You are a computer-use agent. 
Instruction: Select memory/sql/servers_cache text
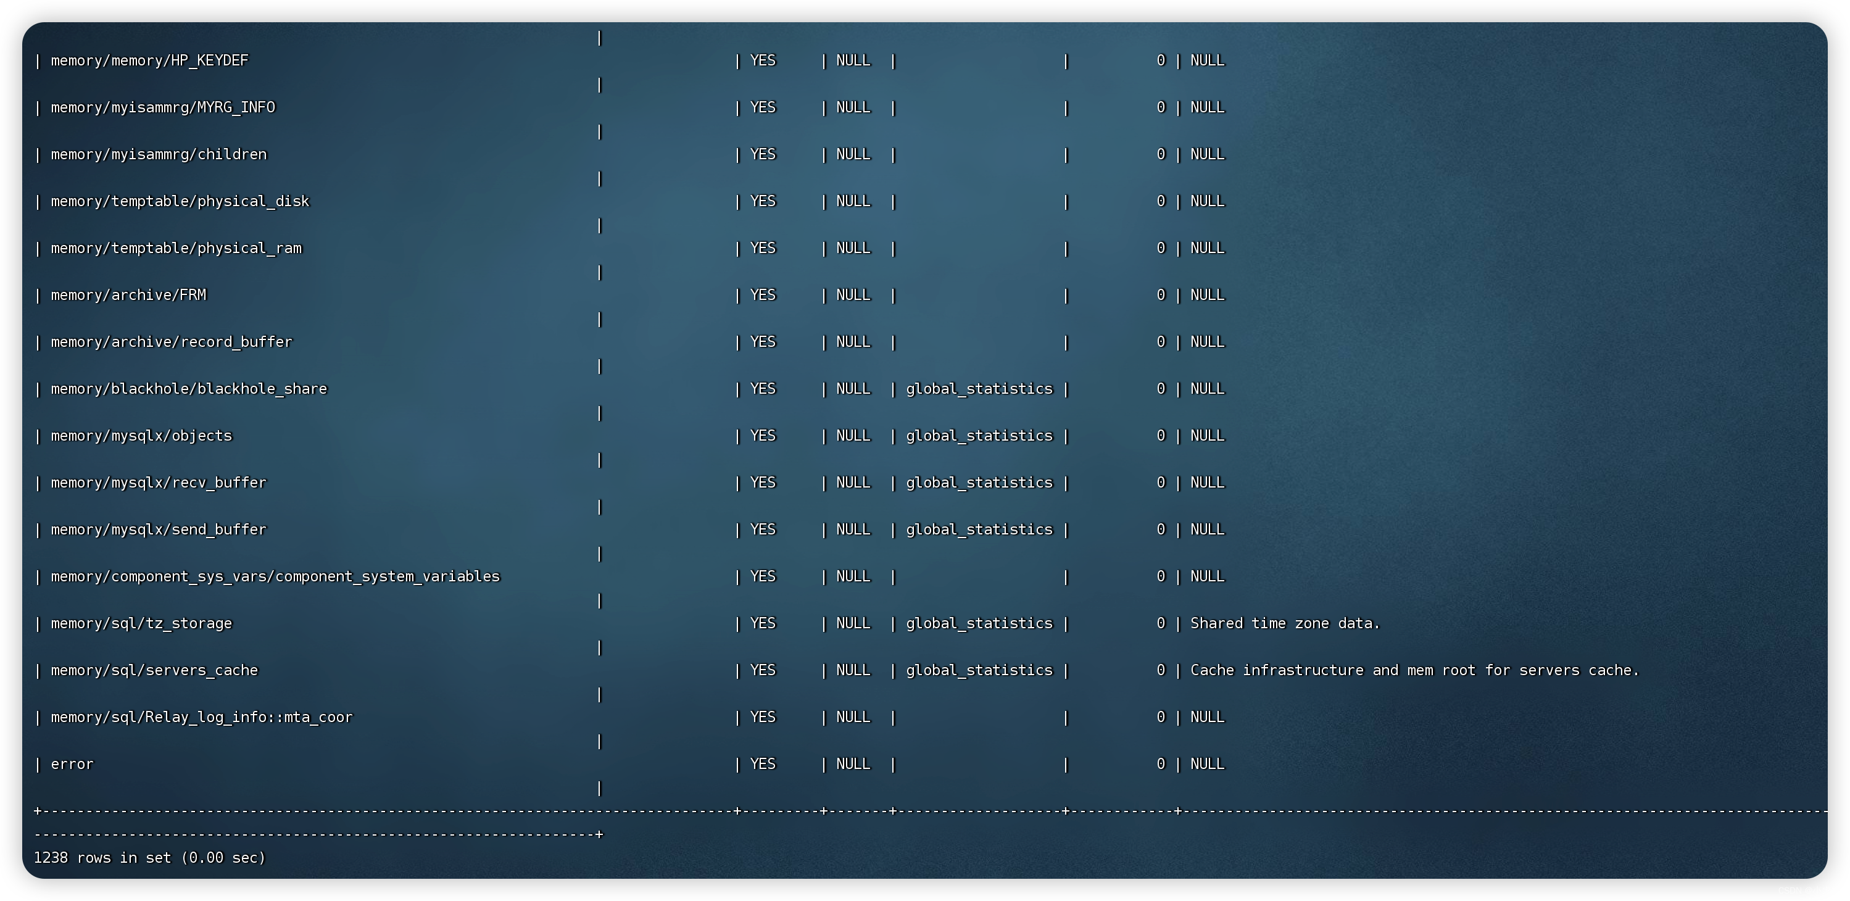(154, 670)
